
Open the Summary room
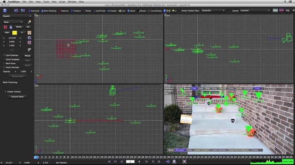click(34, 11)
